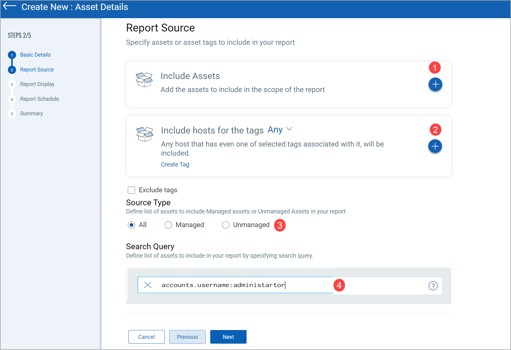Viewport: 511px width, 350px height.
Task: Enable the Exclude tags checkbox
Action: pyautogui.click(x=131, y=190)
